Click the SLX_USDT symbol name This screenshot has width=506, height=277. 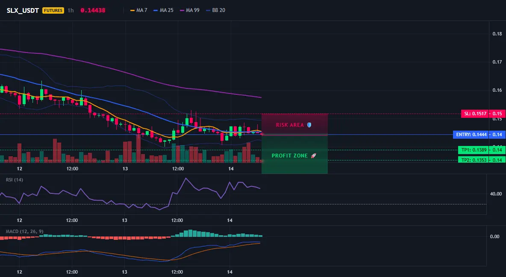(x=23, y=10)
